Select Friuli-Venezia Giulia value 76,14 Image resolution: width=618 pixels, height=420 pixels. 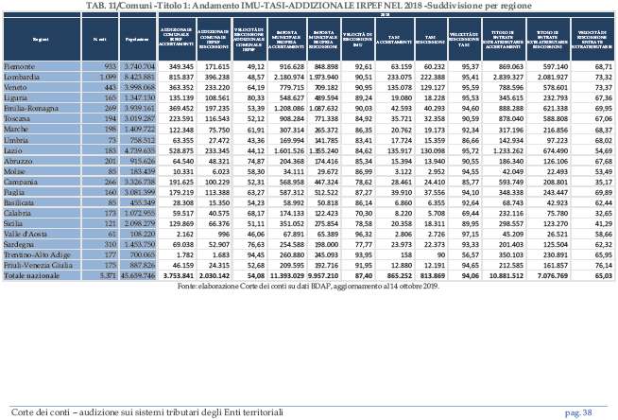[x=604, y=265]
